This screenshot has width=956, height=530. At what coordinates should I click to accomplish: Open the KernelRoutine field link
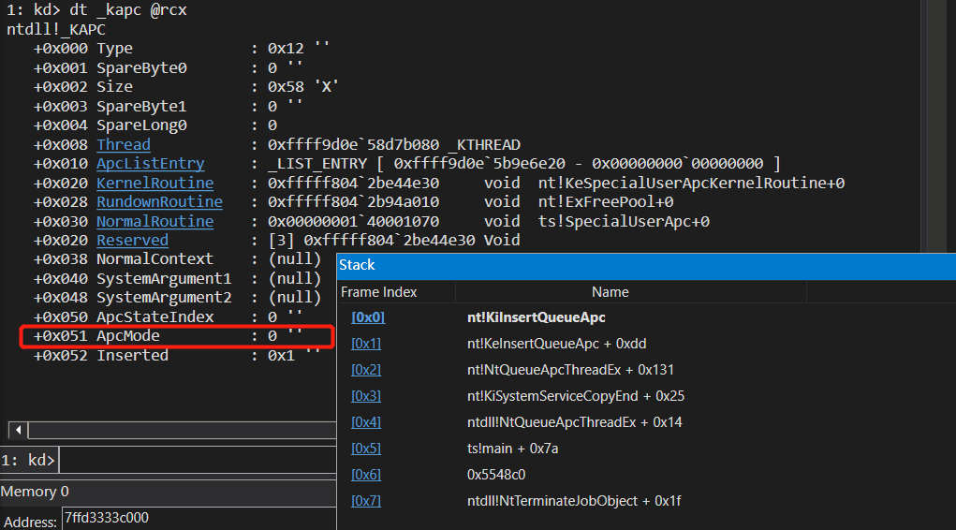(x=154, y=183)
